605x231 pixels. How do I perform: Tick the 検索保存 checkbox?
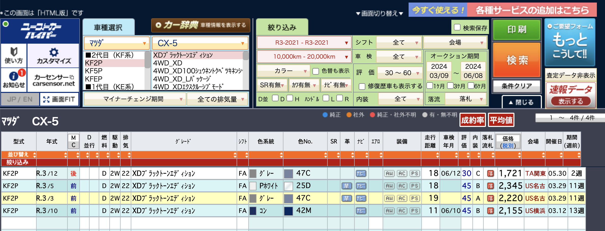457,27
